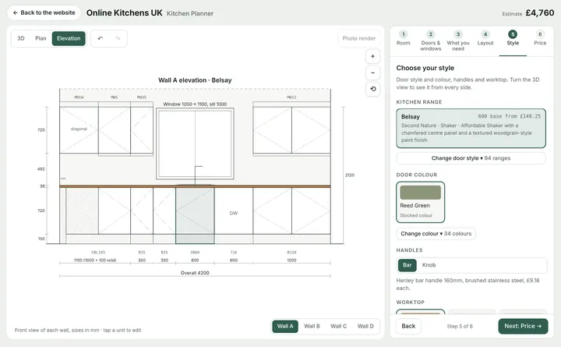561x347 pixels.
Task: Click the Wall A elevation · Belsay heading
Action: tap(195, 80)
